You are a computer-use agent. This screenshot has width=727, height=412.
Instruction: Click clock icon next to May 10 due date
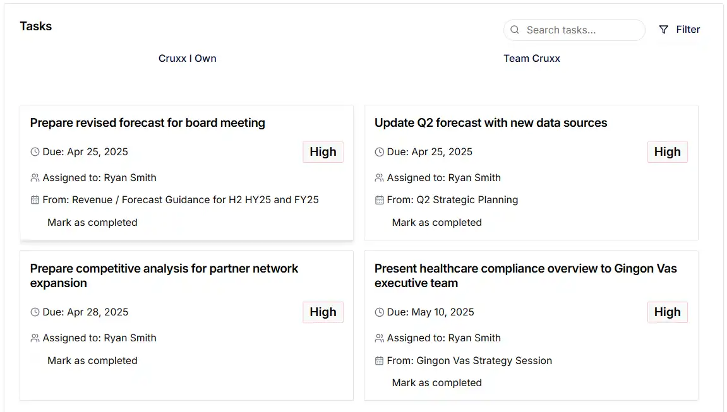379,312
